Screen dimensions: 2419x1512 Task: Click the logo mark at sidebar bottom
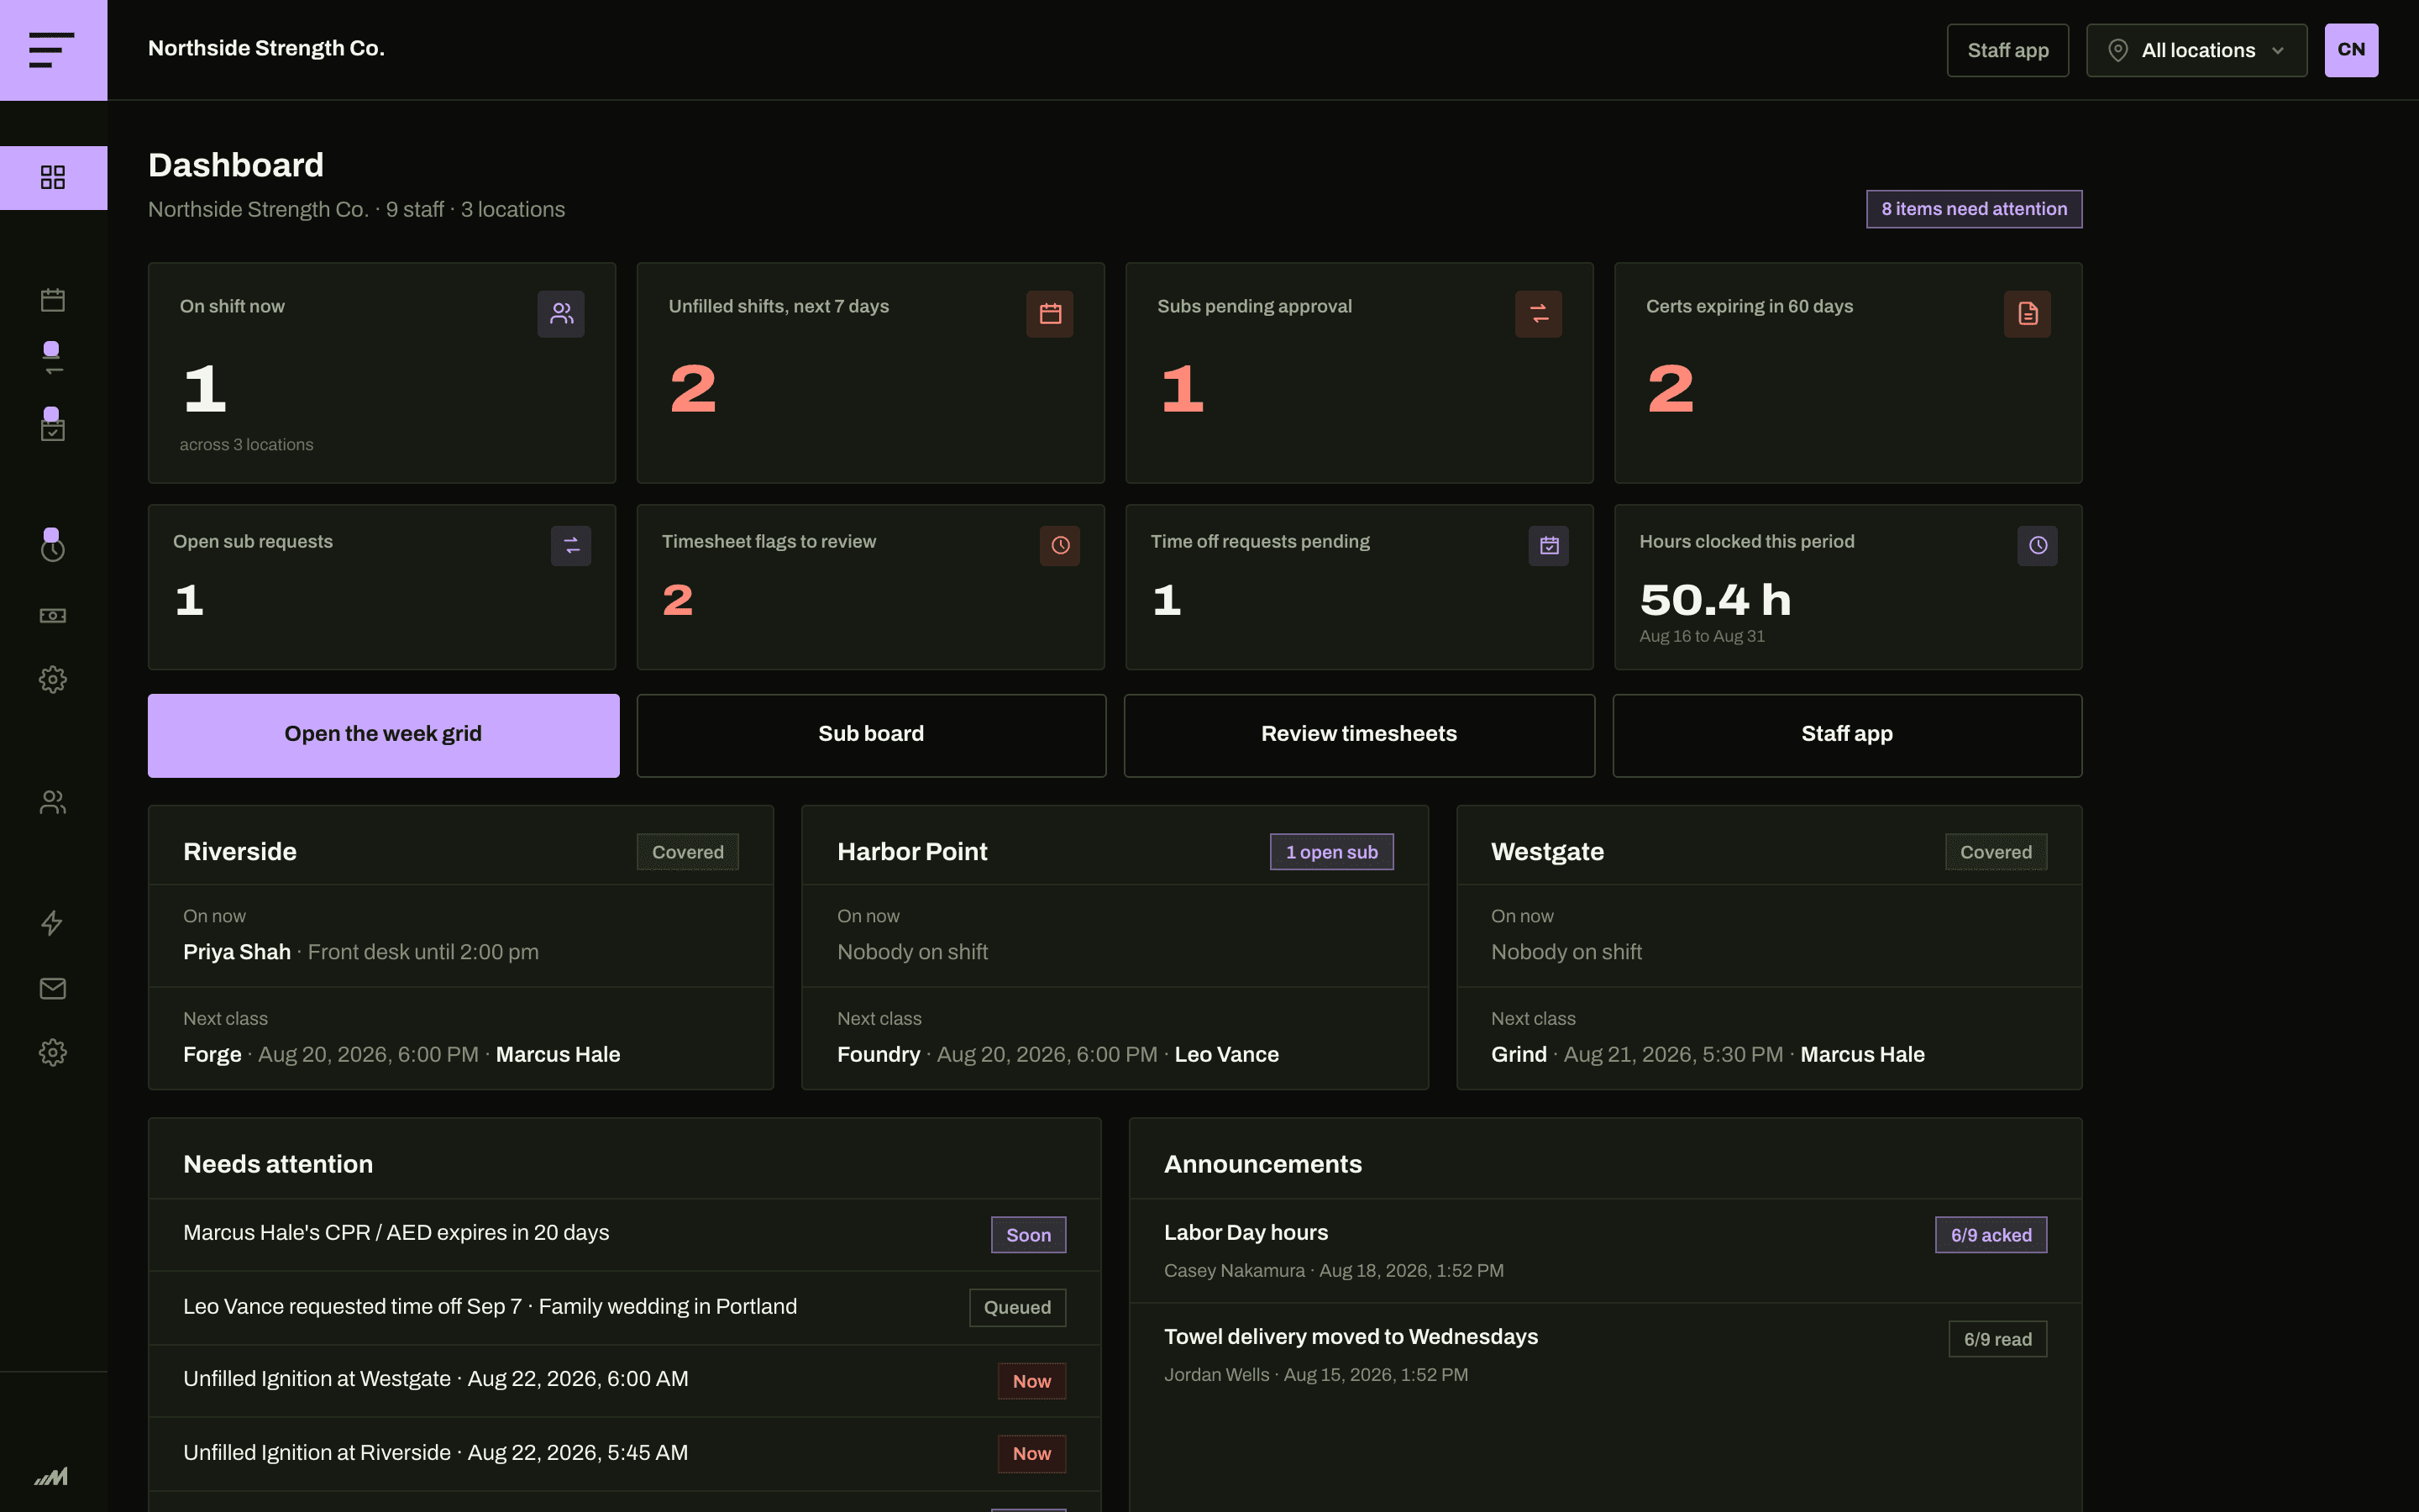point(51,1477)
